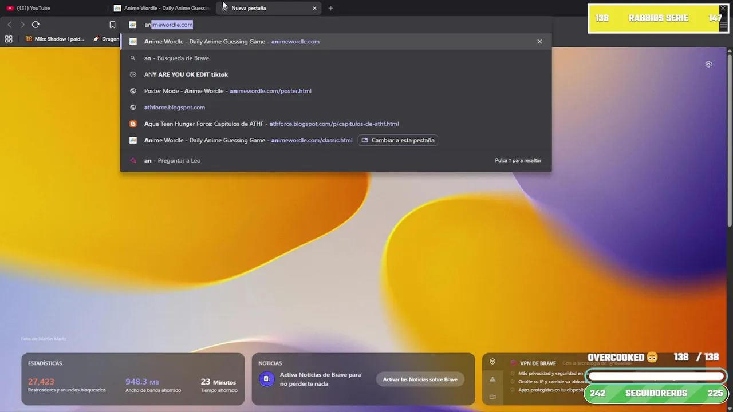Select the Brave Talk camera icon in the widget sidebar
The image size is (733, 412).
point(492,397)
